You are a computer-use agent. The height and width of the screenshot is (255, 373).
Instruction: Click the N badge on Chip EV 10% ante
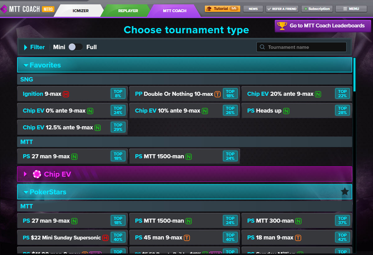[x=205, y=111]
